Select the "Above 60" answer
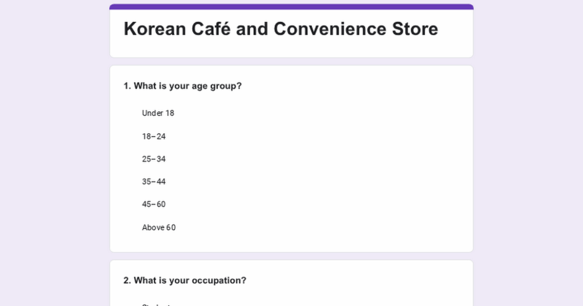Viewport: 583px width, 306px height. [158, 227]
